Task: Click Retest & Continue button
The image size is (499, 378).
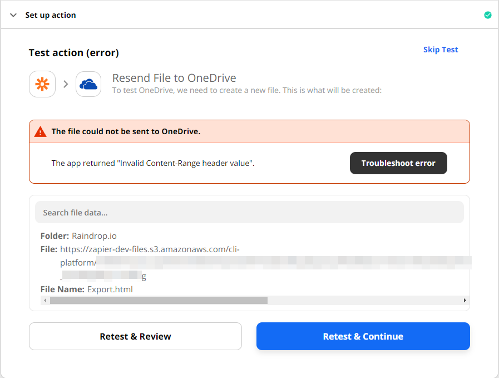Action: (x=363, y=336)
